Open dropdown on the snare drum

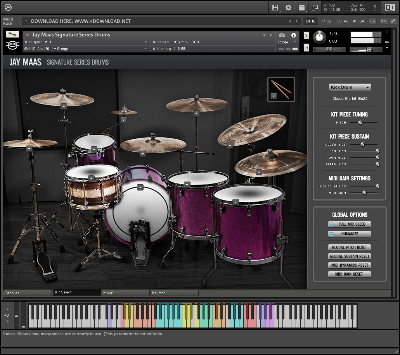(92, 178)
